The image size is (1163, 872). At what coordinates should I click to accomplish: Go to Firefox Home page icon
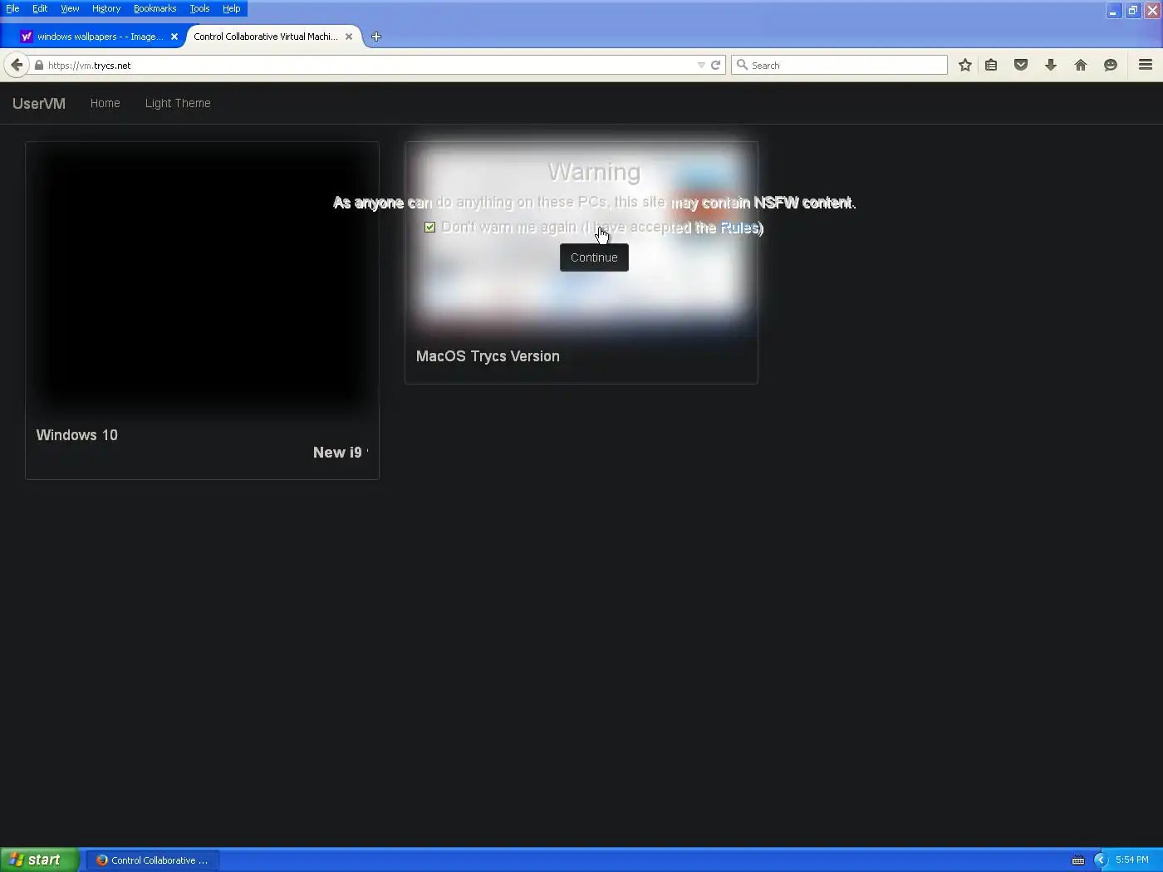[1081, 65]
